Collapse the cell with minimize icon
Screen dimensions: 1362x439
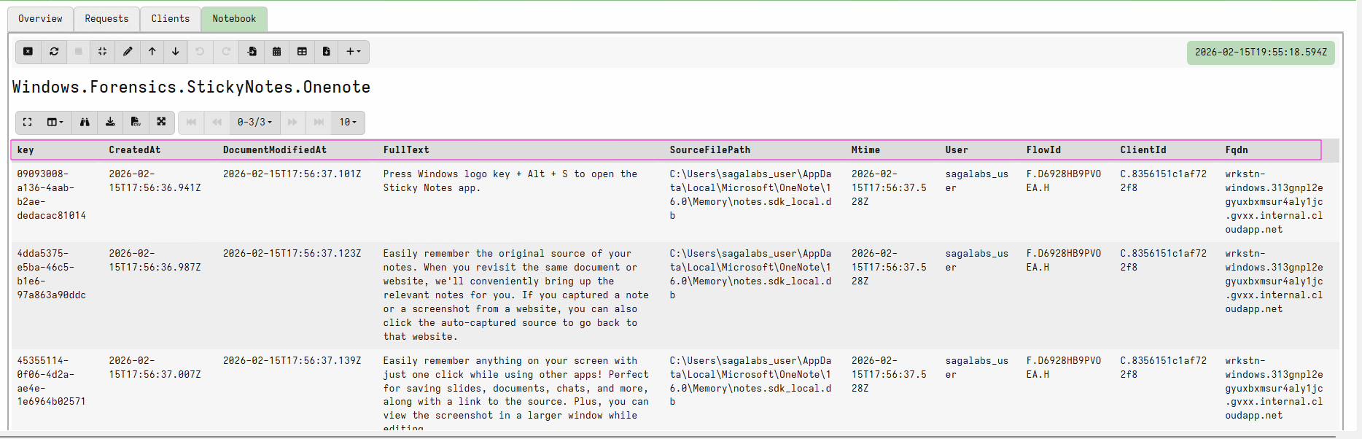coord(102,52)
